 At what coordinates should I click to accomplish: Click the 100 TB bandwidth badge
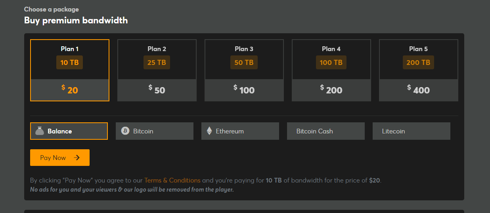coord(331,63)
